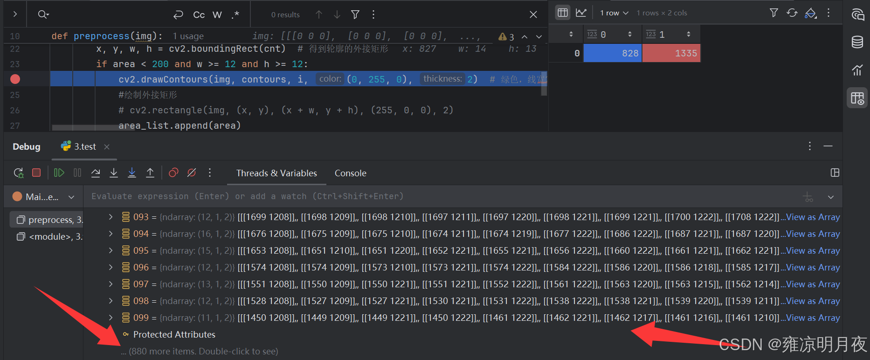Switch to Threads & Variables tab
This screenshot has height=360, width=870.
point(276,173)
